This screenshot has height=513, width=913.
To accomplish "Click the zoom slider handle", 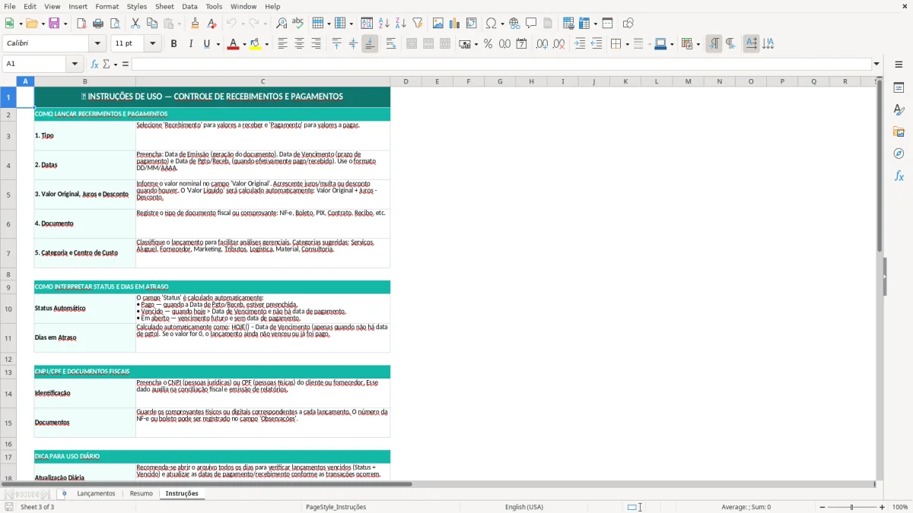I will [852, 507].
